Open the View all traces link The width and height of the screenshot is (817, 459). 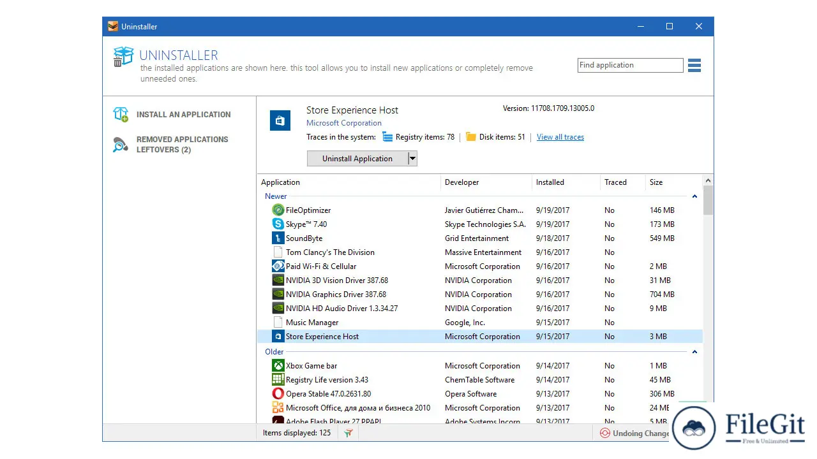(560, 137)
